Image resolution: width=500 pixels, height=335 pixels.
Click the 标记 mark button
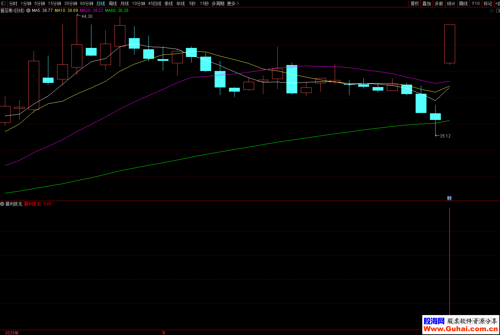pos(488,3)
